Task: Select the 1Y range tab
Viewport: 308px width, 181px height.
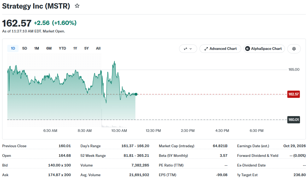Action: (75, 49)
